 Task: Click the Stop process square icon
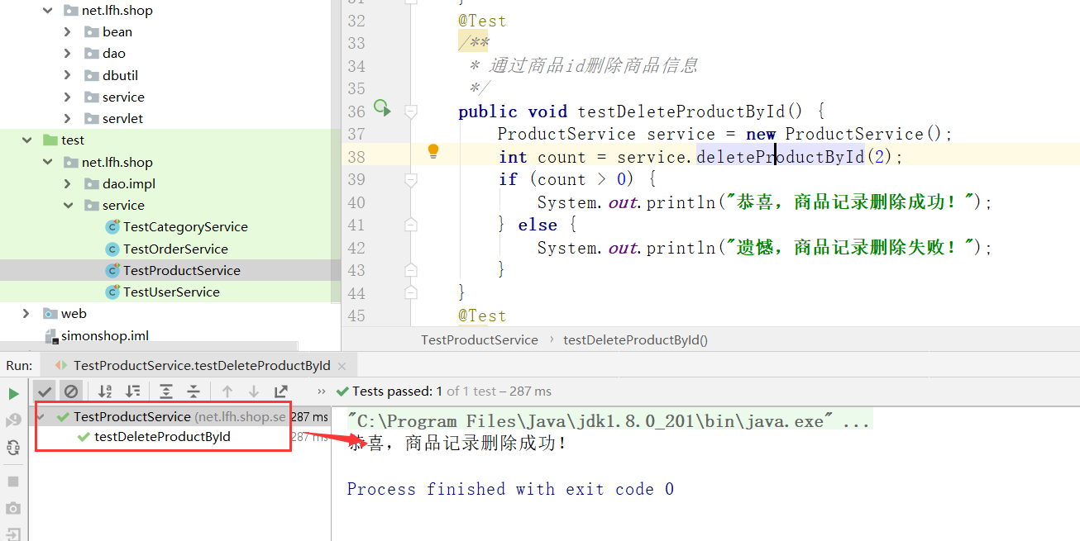(13, 482)
